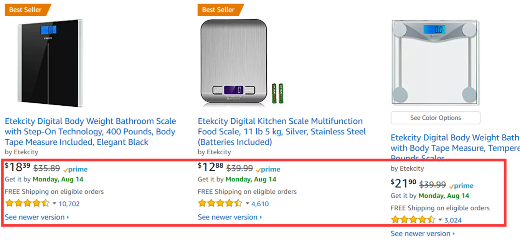Click the star rating for the kitchen scale
The image size is (520, 245).
tap(220, 203)
